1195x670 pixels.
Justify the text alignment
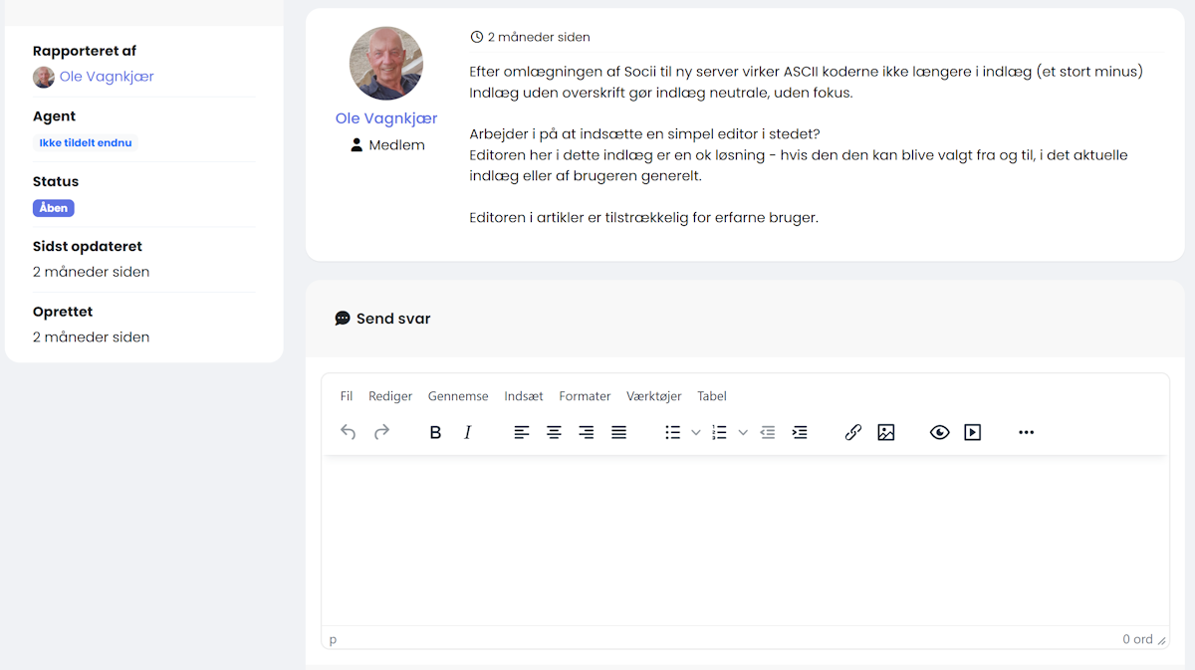point(619,432)
